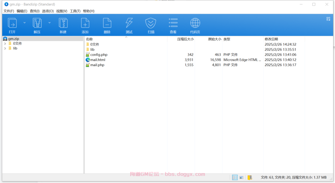Expand the 0文件 folder in tree

(5, 43)
